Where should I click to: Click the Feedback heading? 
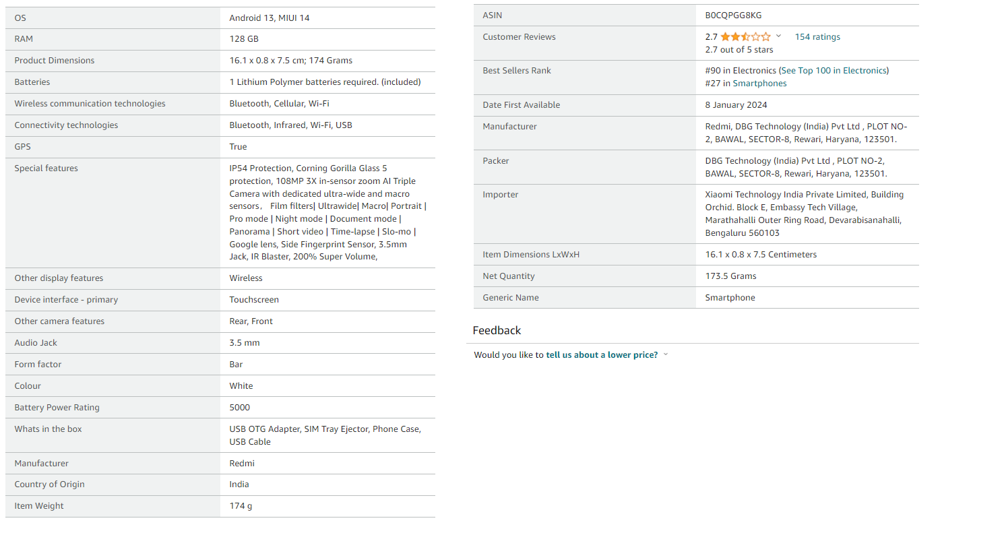pos(497,330)
